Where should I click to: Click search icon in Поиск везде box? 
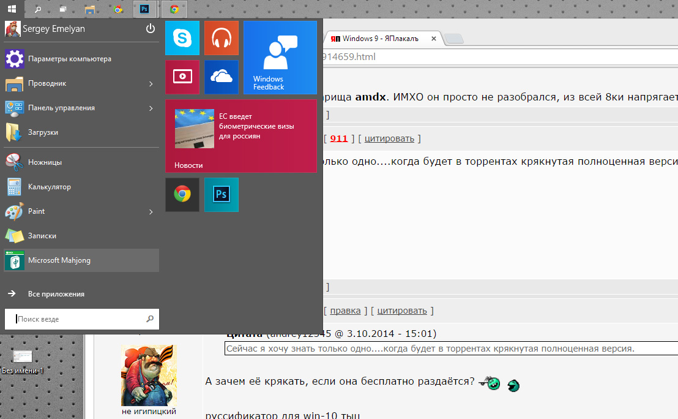pos(150,319)
